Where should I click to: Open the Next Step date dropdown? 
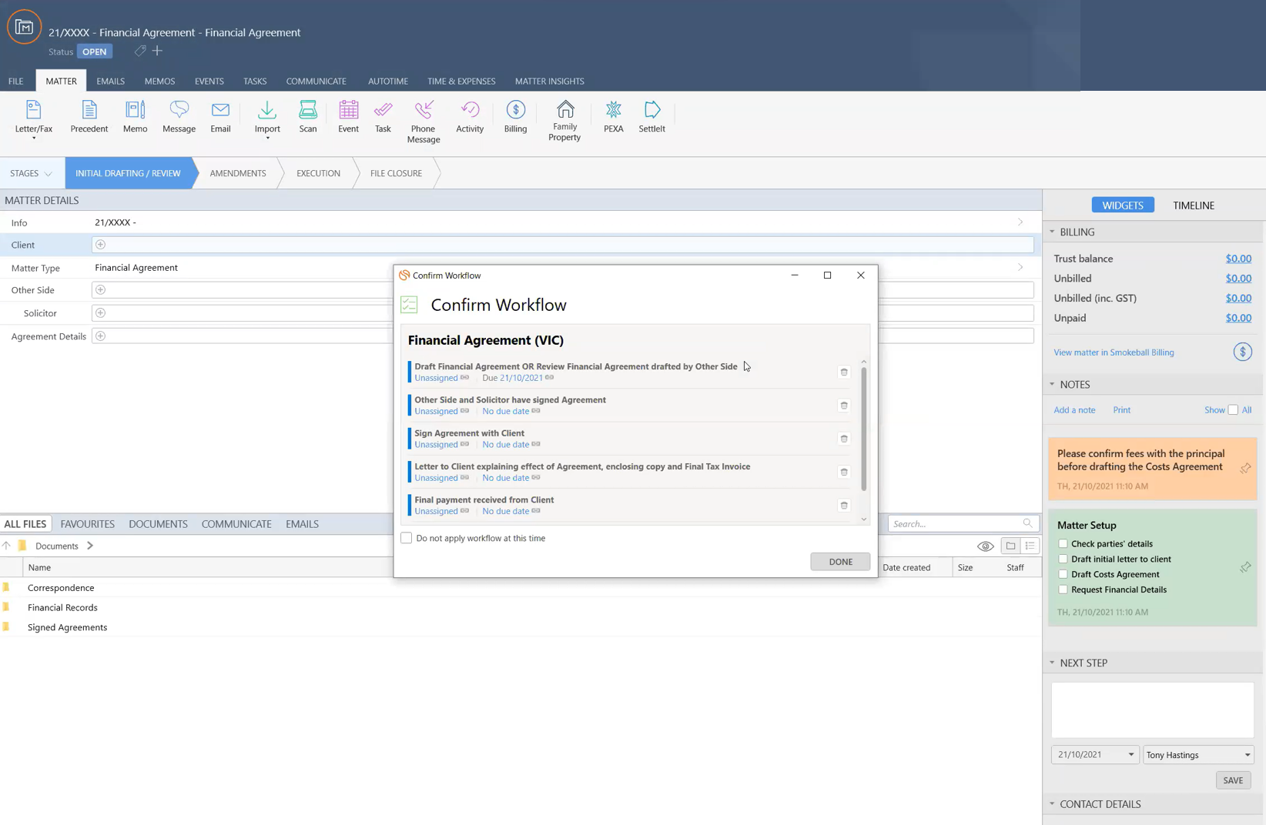[1130, 754]
